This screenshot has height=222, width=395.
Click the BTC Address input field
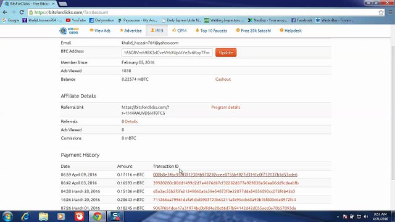coord(167,52)
